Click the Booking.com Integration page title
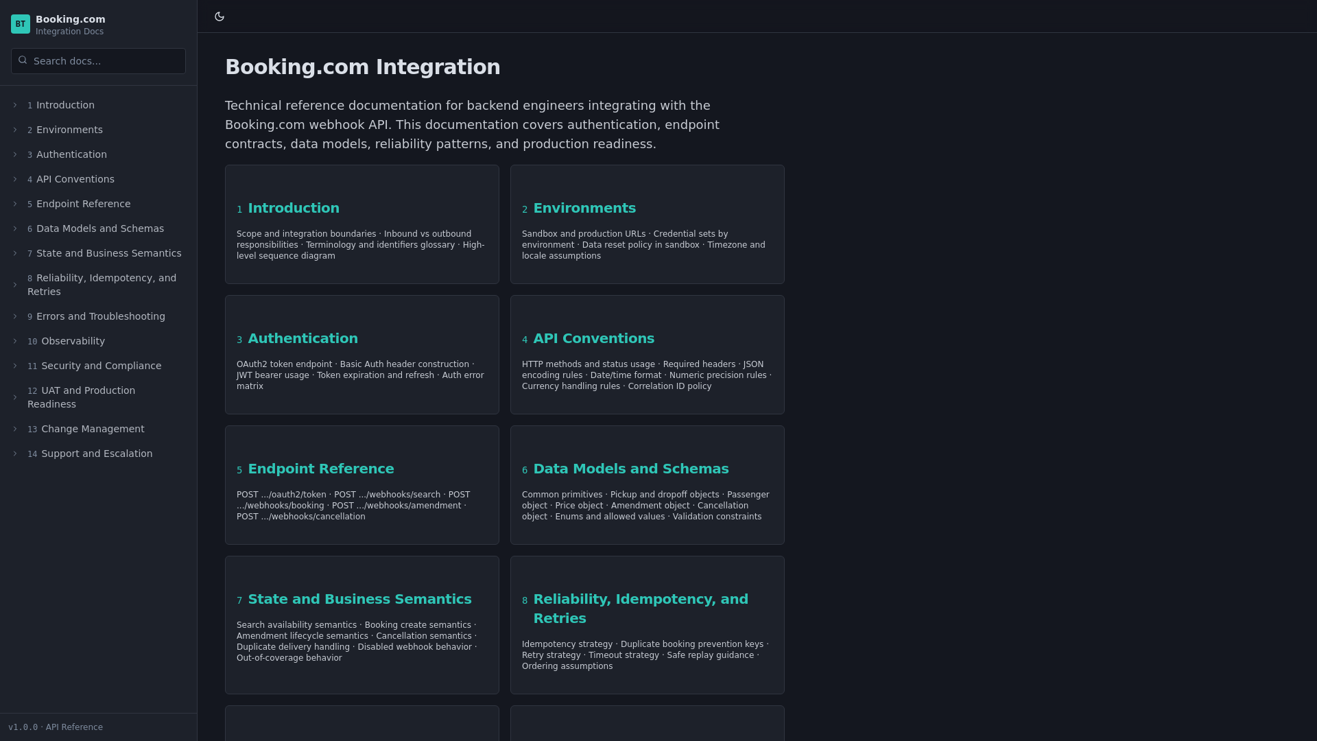 [363, 67]
